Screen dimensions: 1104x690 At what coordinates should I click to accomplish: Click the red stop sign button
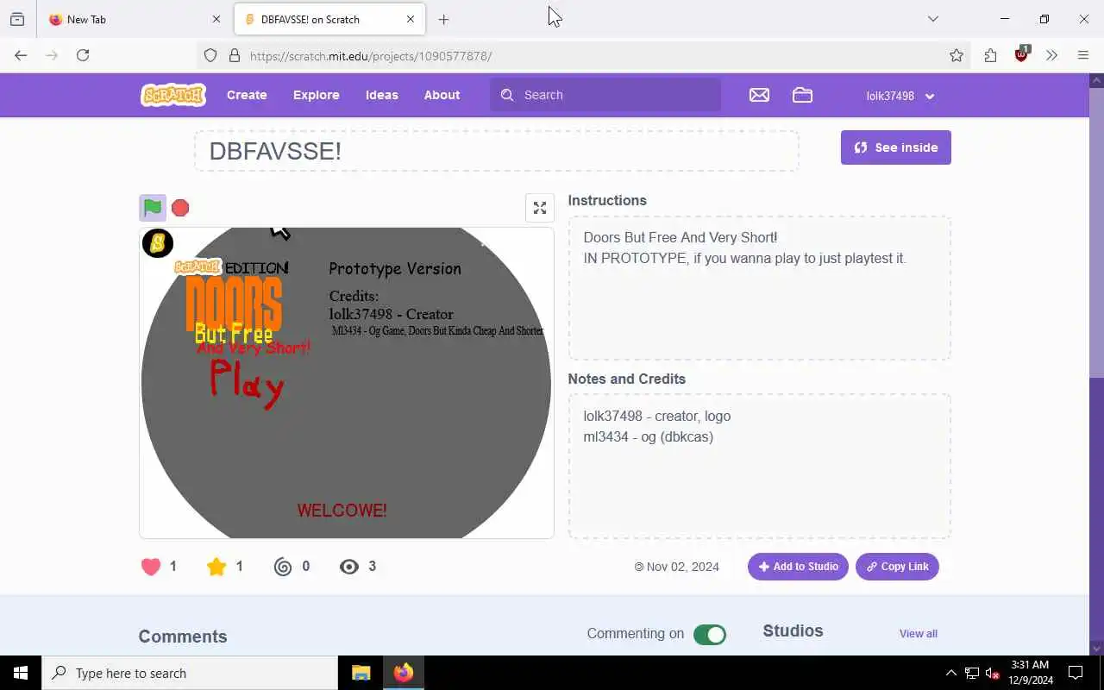[x=180, y=208]
